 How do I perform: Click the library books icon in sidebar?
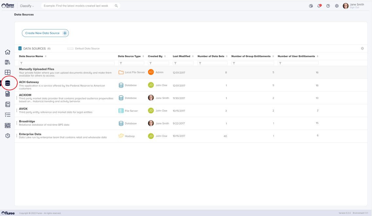[x=8, y=62]
